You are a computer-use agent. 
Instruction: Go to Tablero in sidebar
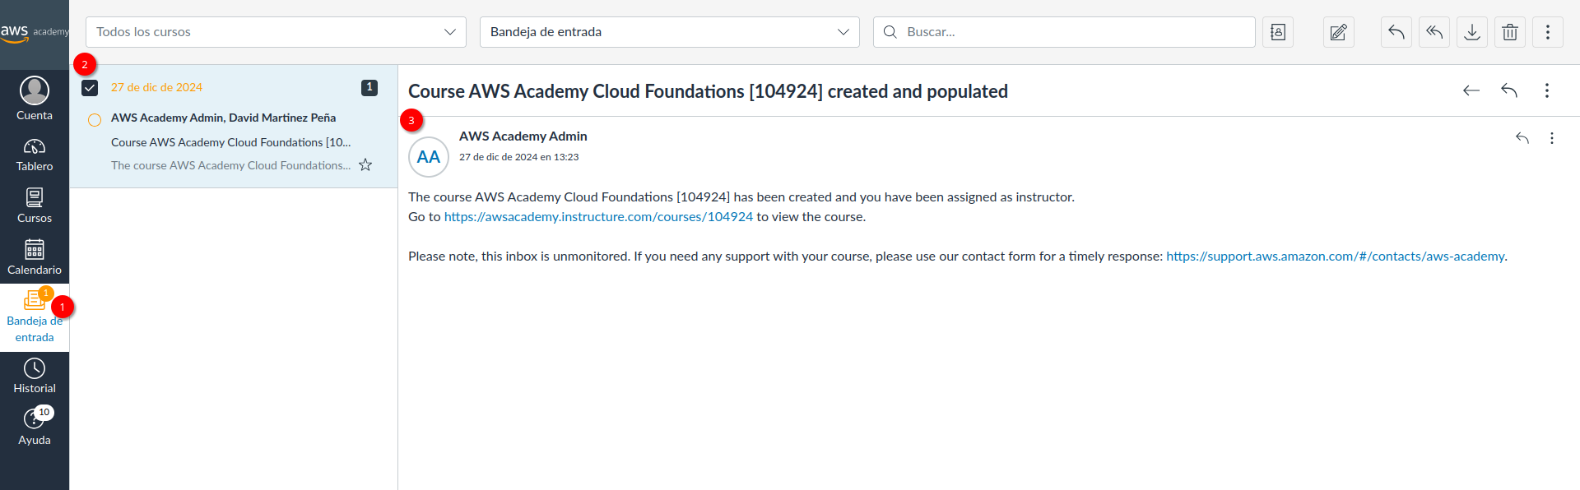click(35, 155)
